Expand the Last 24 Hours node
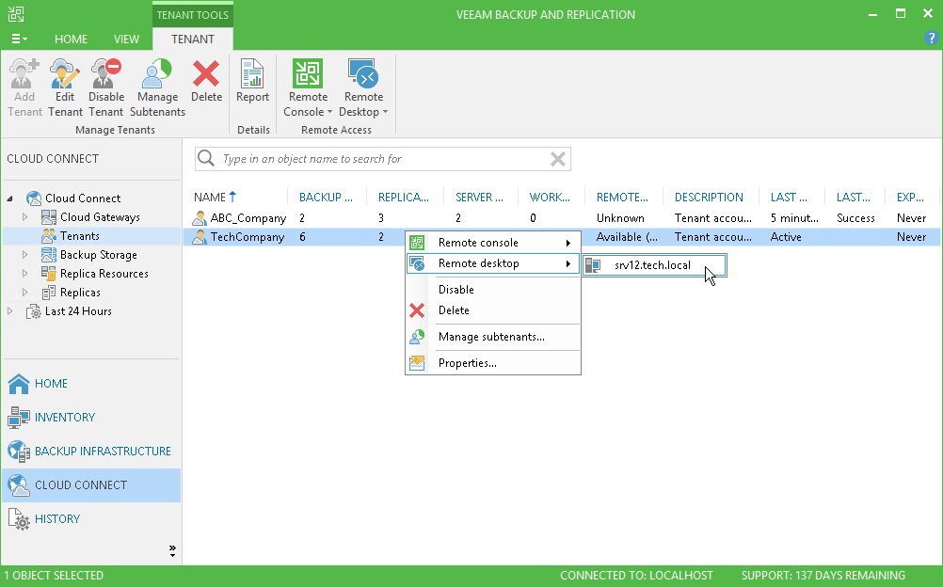This screenshot has height=587, width=943. click(x=10, y=311)
